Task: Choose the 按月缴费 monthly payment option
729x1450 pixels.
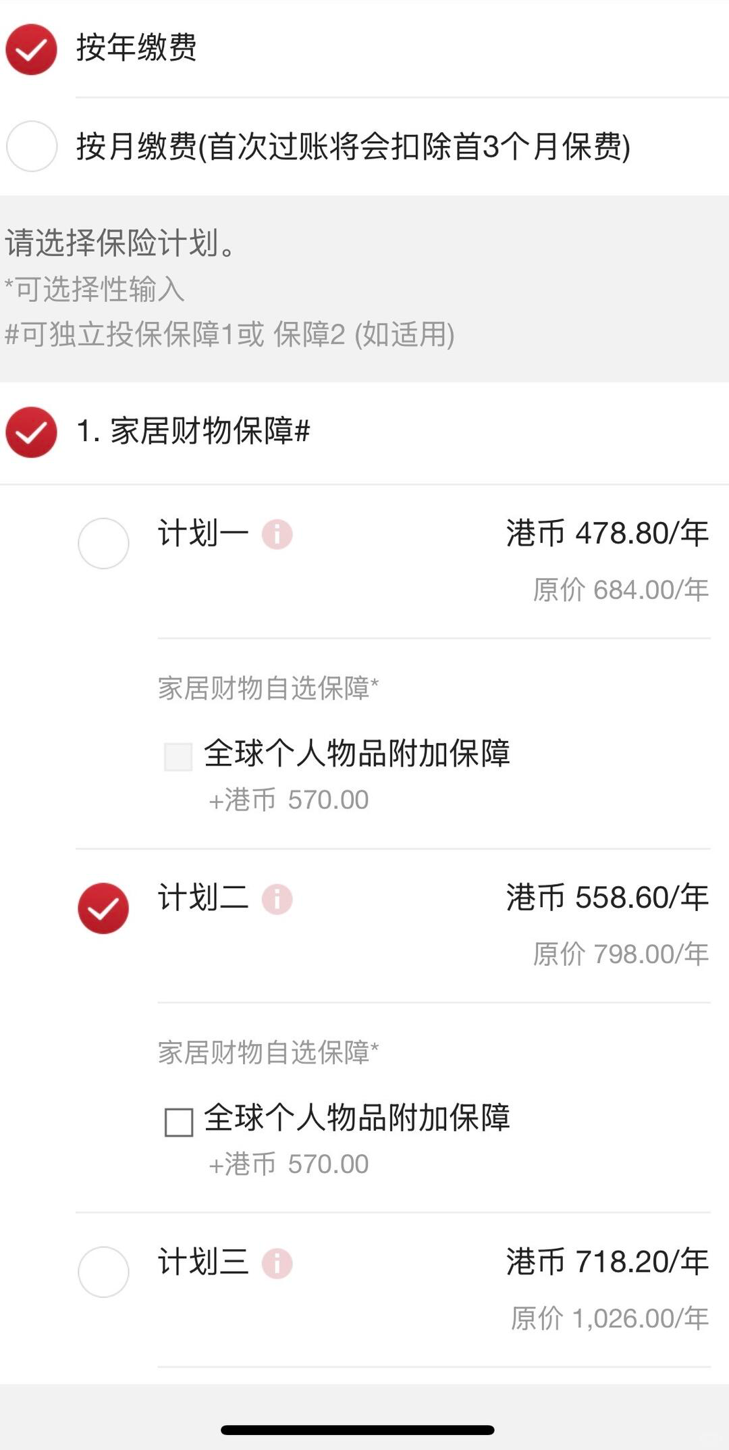Action: (x=31, y=146)
